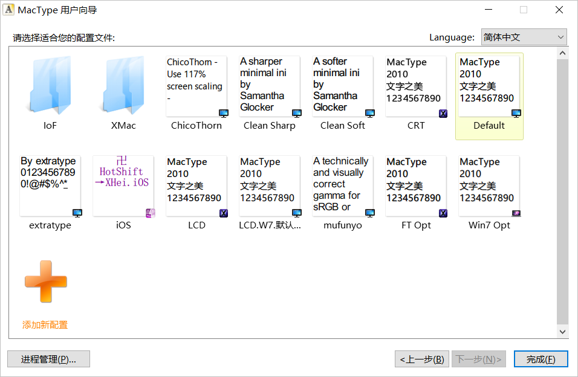This screenshot has height=377, width=578.
Task: Click the monitor badge on mufunyo preview
Action: coord(370,213)
